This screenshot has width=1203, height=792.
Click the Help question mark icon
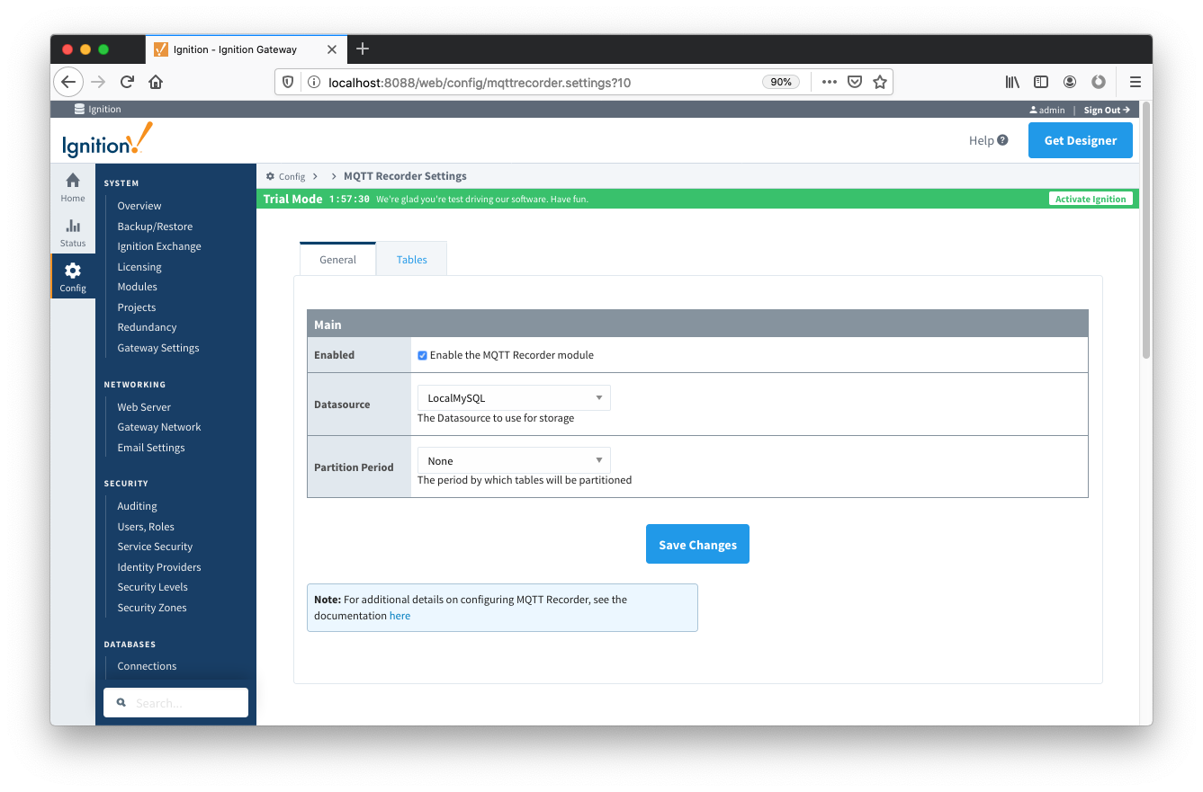[1002, 140]
